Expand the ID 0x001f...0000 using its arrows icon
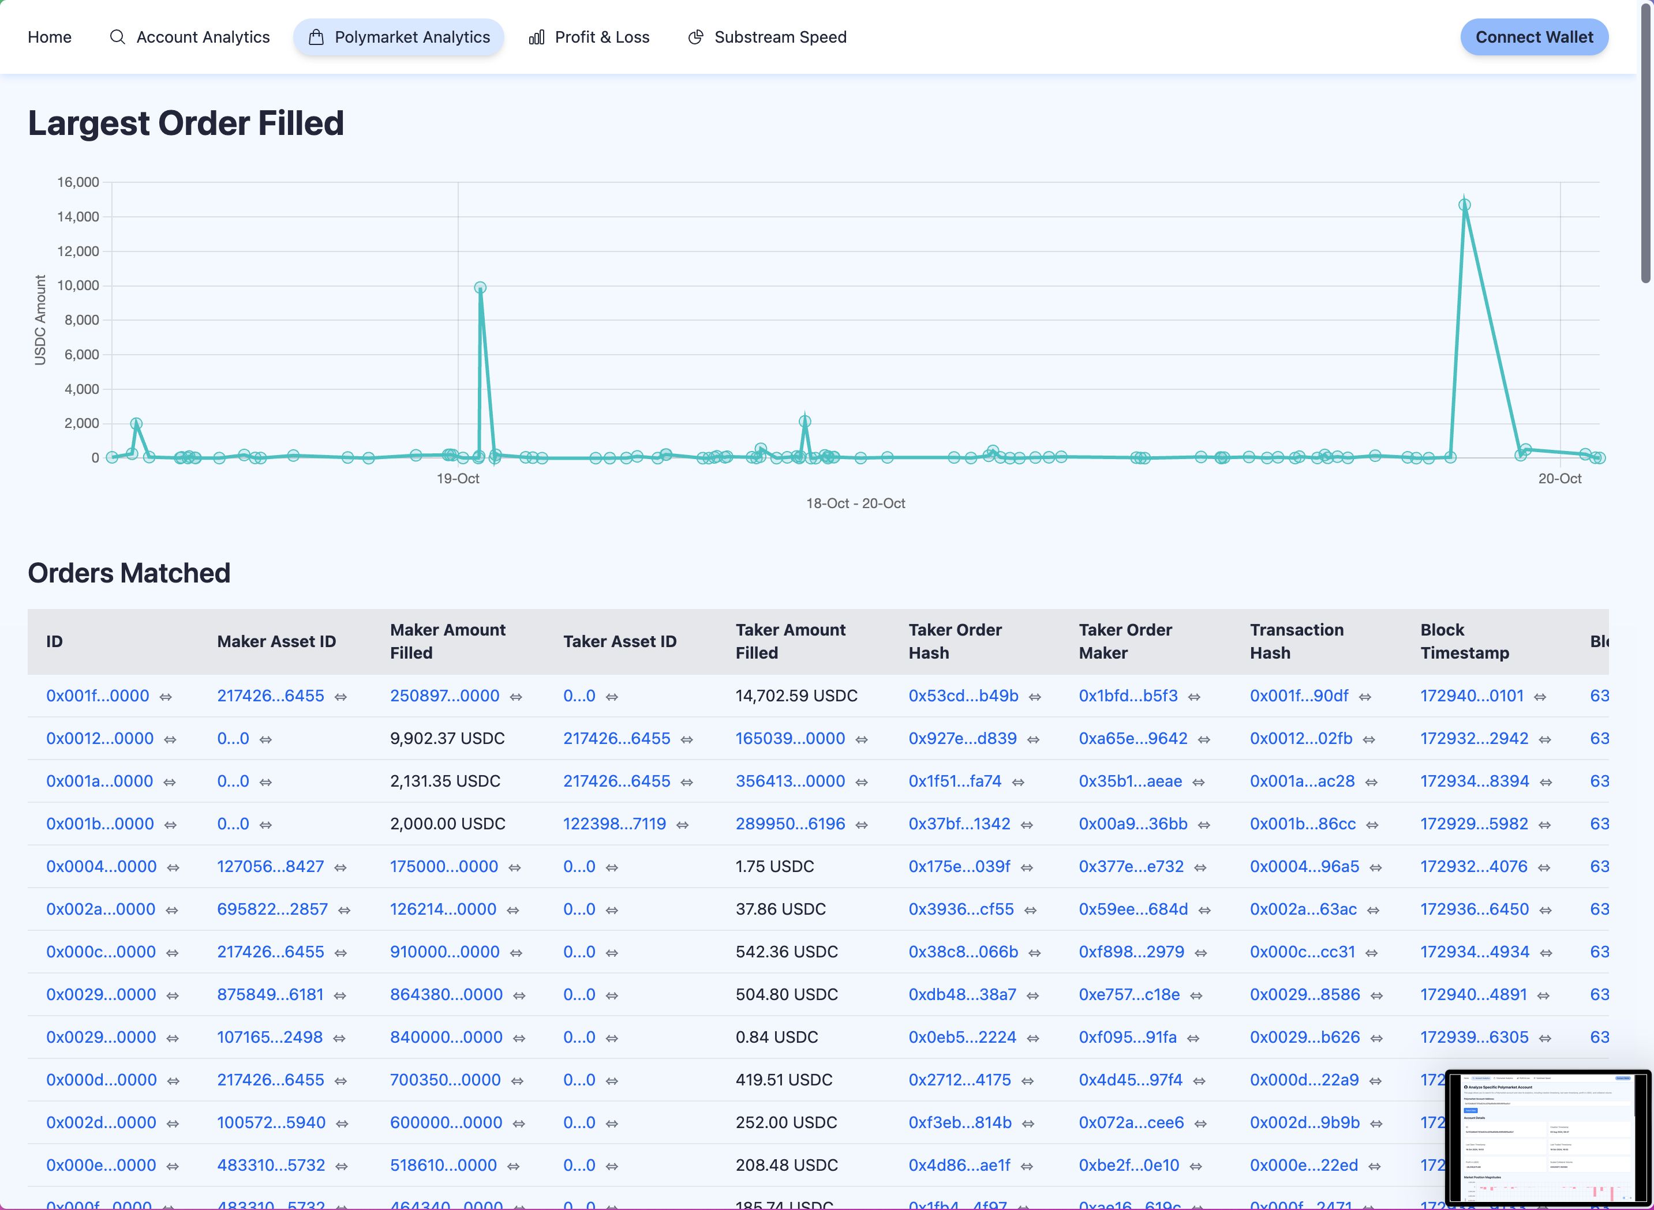 tap(166, 697)
